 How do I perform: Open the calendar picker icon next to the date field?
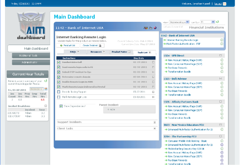(x=46, y=89)
